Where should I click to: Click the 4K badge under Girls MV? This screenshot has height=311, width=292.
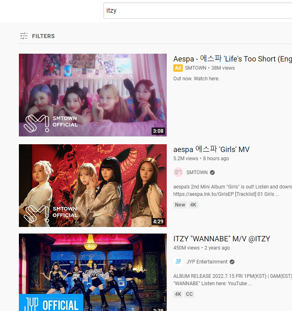point(193,205)
